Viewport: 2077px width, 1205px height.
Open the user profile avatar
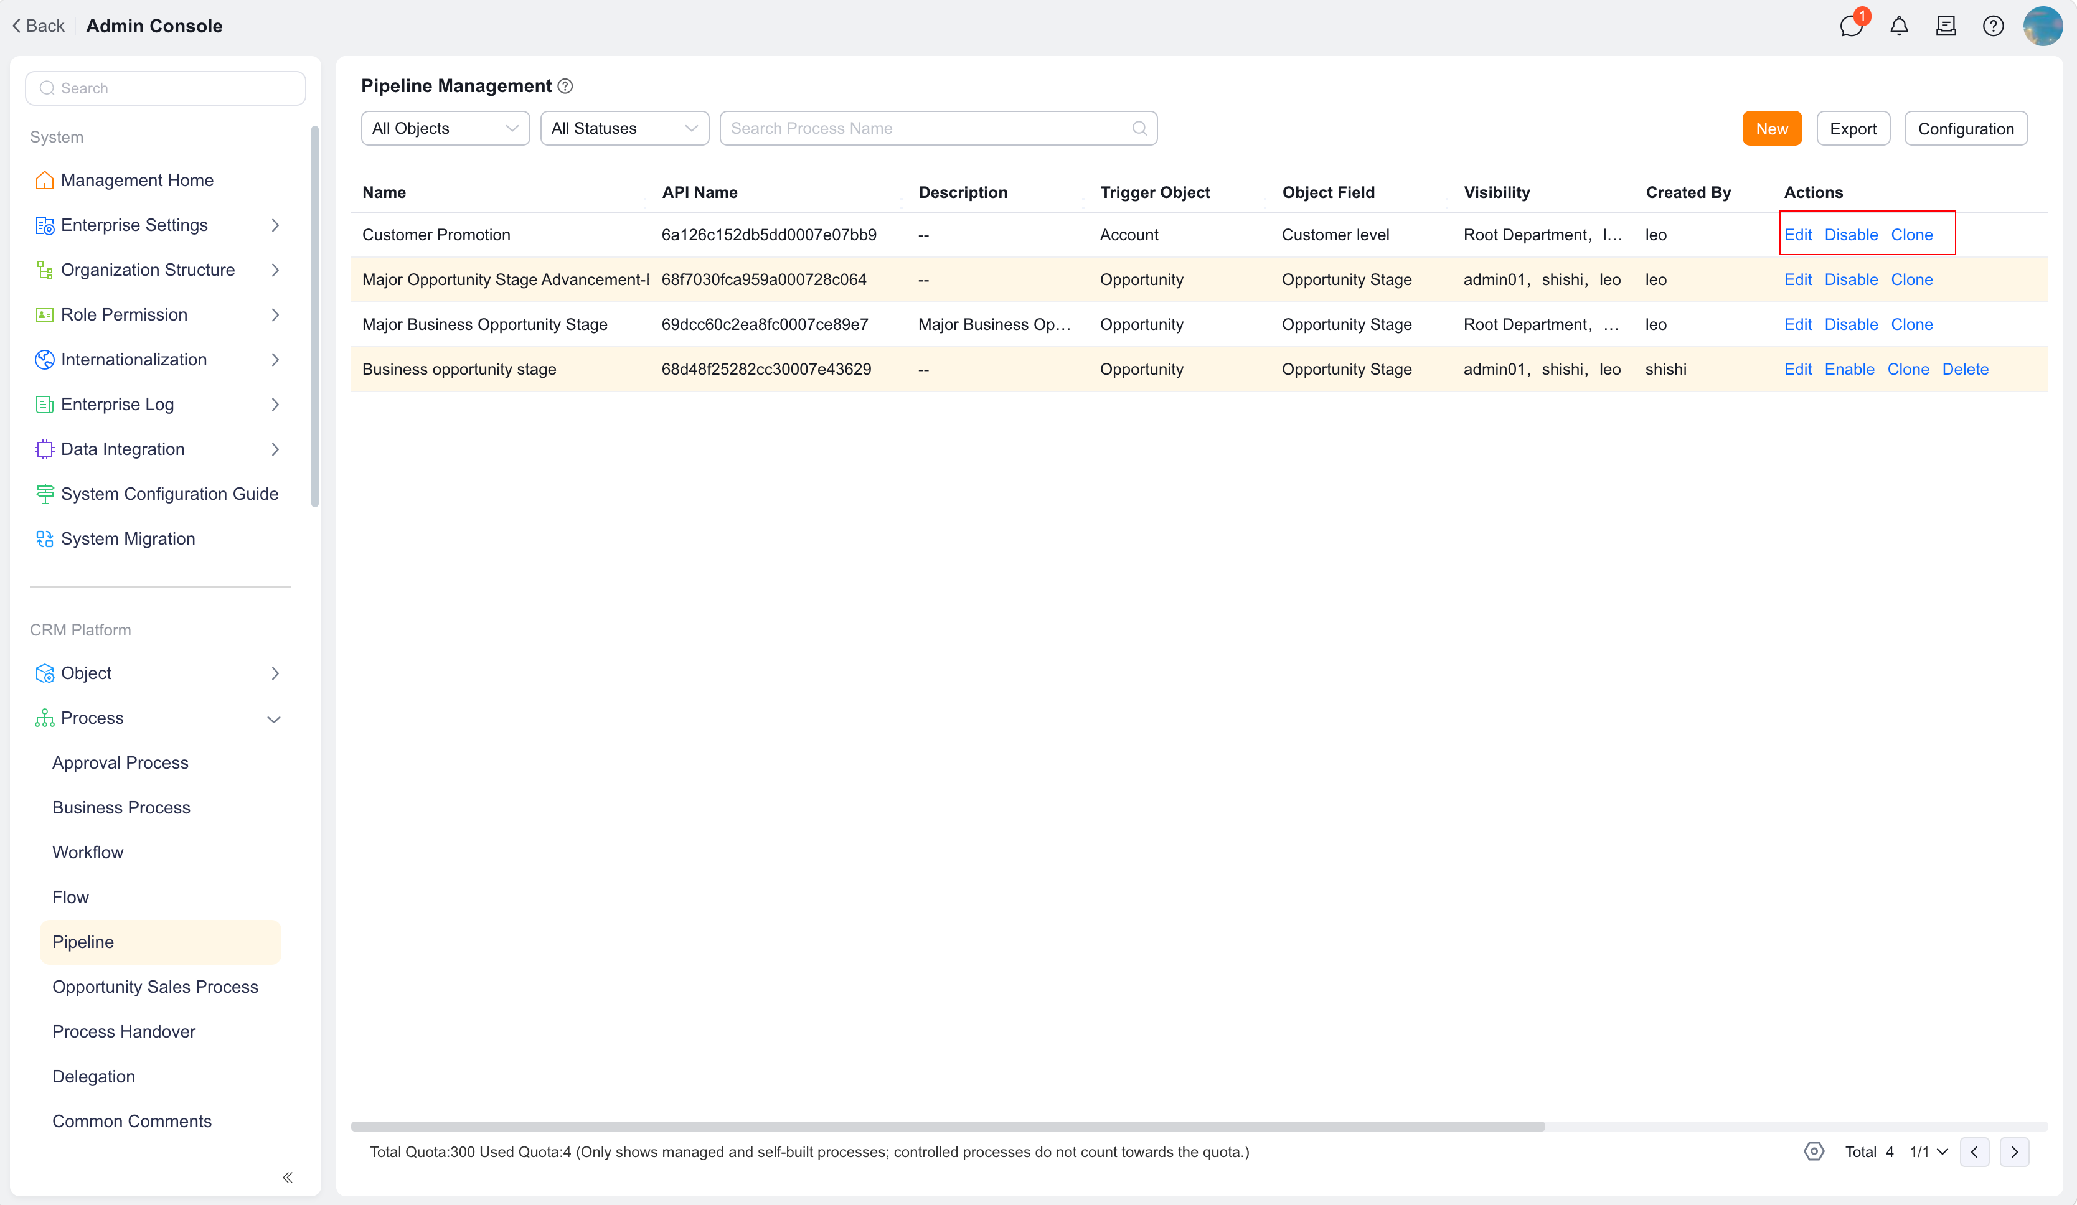[2042, 26]
